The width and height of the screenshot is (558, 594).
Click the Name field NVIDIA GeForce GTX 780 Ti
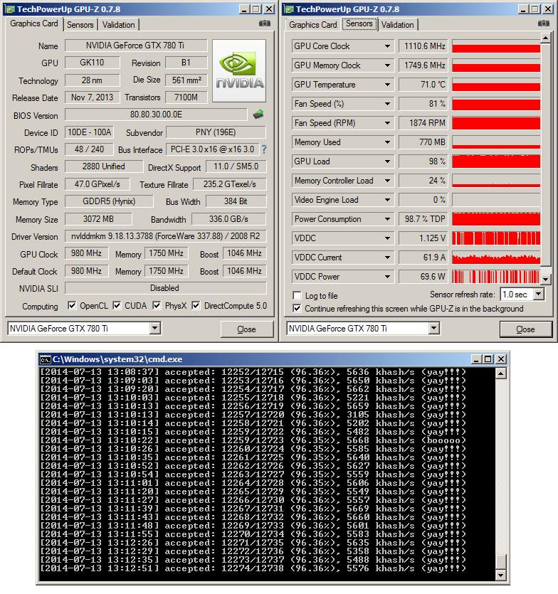136,46
